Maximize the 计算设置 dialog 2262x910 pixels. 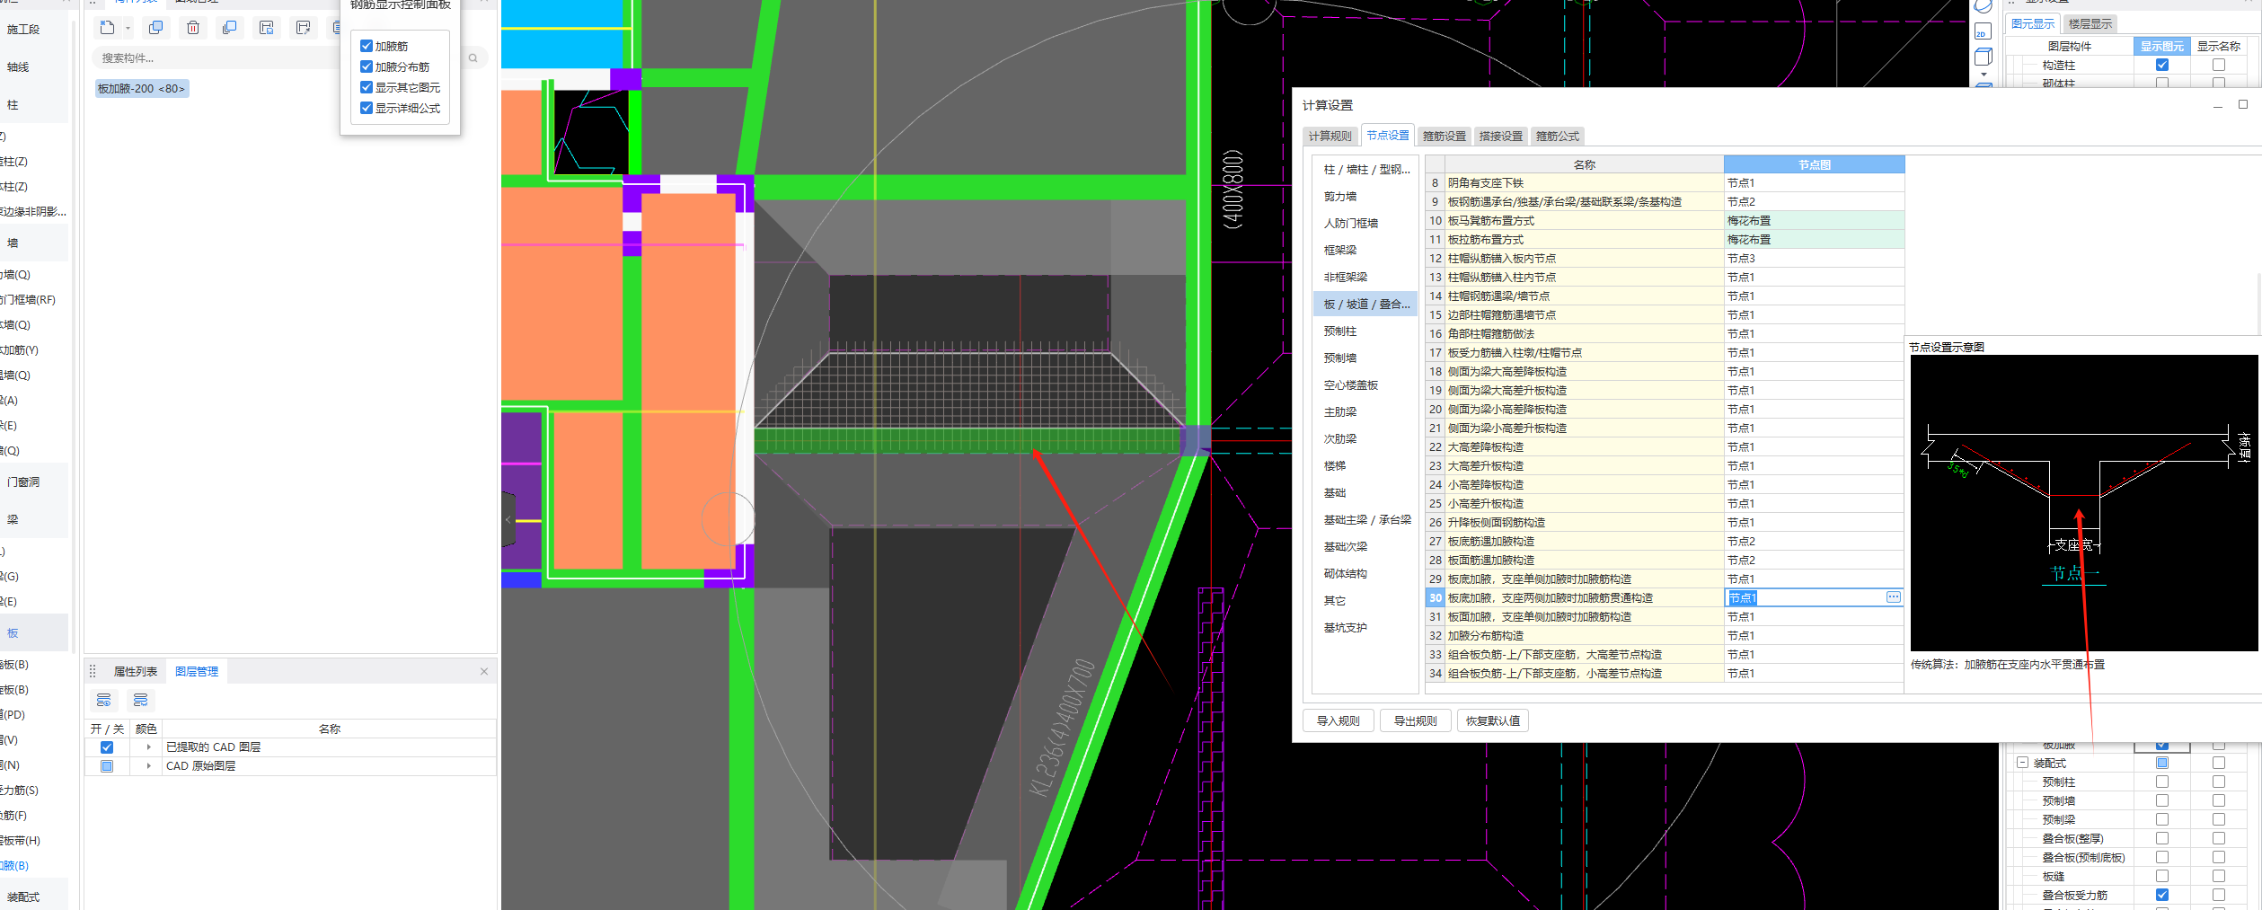pyautogui.click(x=2243, y=104)
